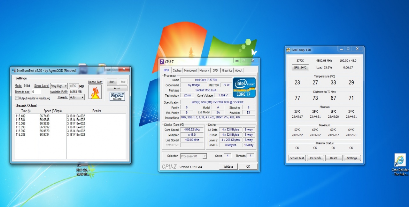Click the Validate button in CPU-Z
The height and width of the screenshot is (207, 409).
coord(228,166)
